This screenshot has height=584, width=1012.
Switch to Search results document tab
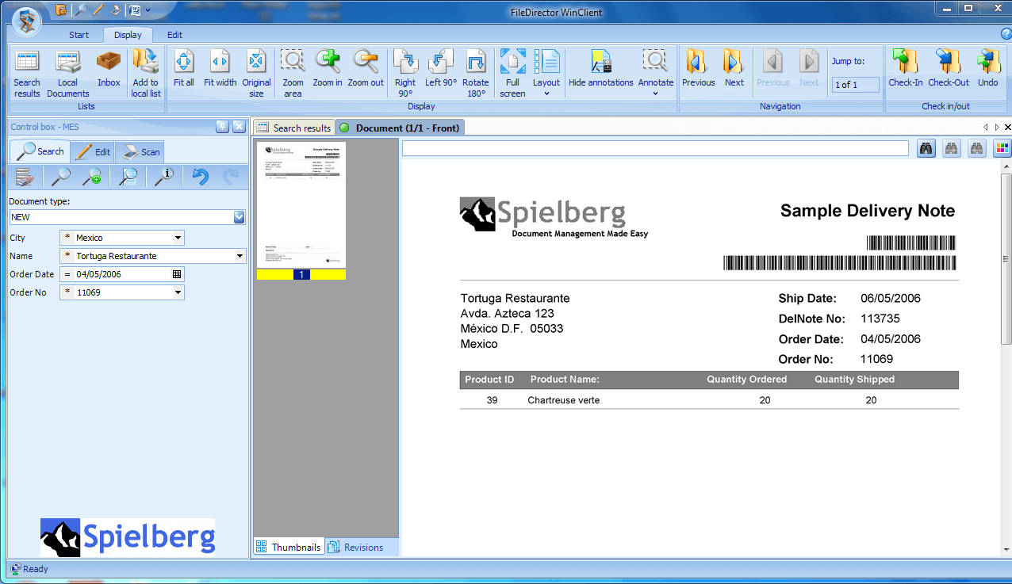[293, 128]
